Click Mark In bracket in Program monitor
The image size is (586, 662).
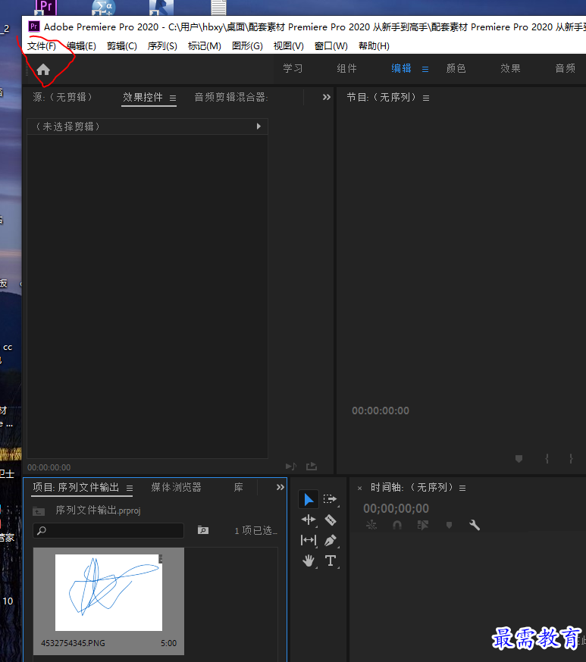[547, 458]
